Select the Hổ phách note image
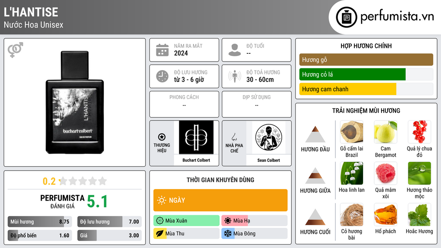This screenshot has width=441, height=248. pos(385,214)
